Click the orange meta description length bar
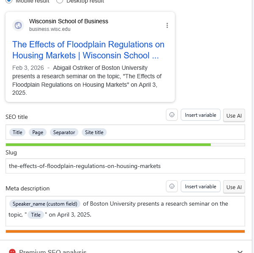254x253 pixels. coord(125,231)
